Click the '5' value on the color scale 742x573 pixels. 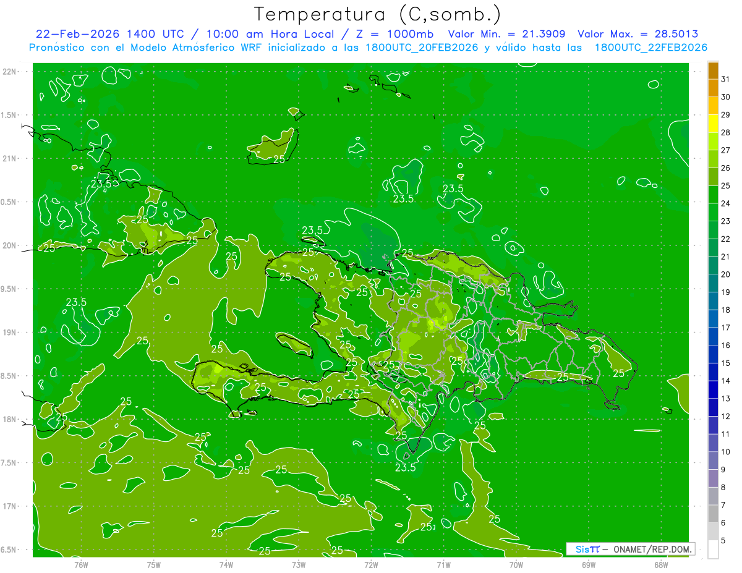point(723,540)
